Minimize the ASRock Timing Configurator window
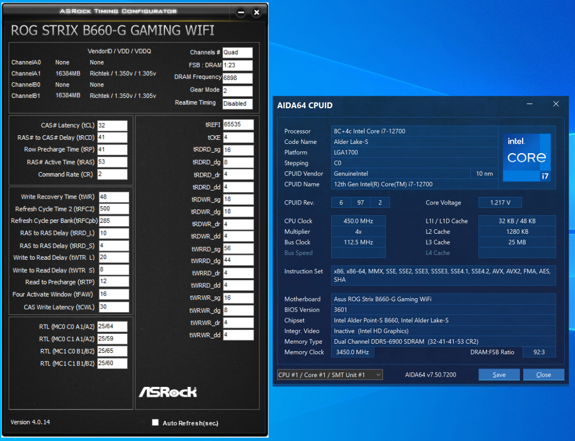The width and height of the screenshot is (575, 441). (241, 12)
